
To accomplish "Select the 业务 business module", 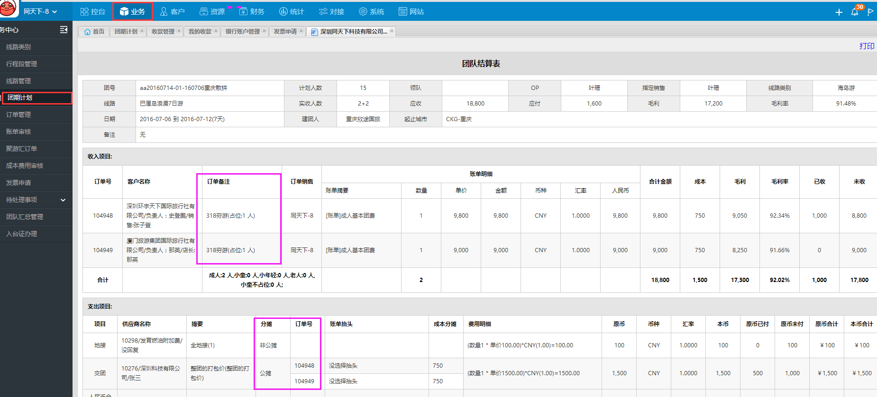I will click(133, 11).
